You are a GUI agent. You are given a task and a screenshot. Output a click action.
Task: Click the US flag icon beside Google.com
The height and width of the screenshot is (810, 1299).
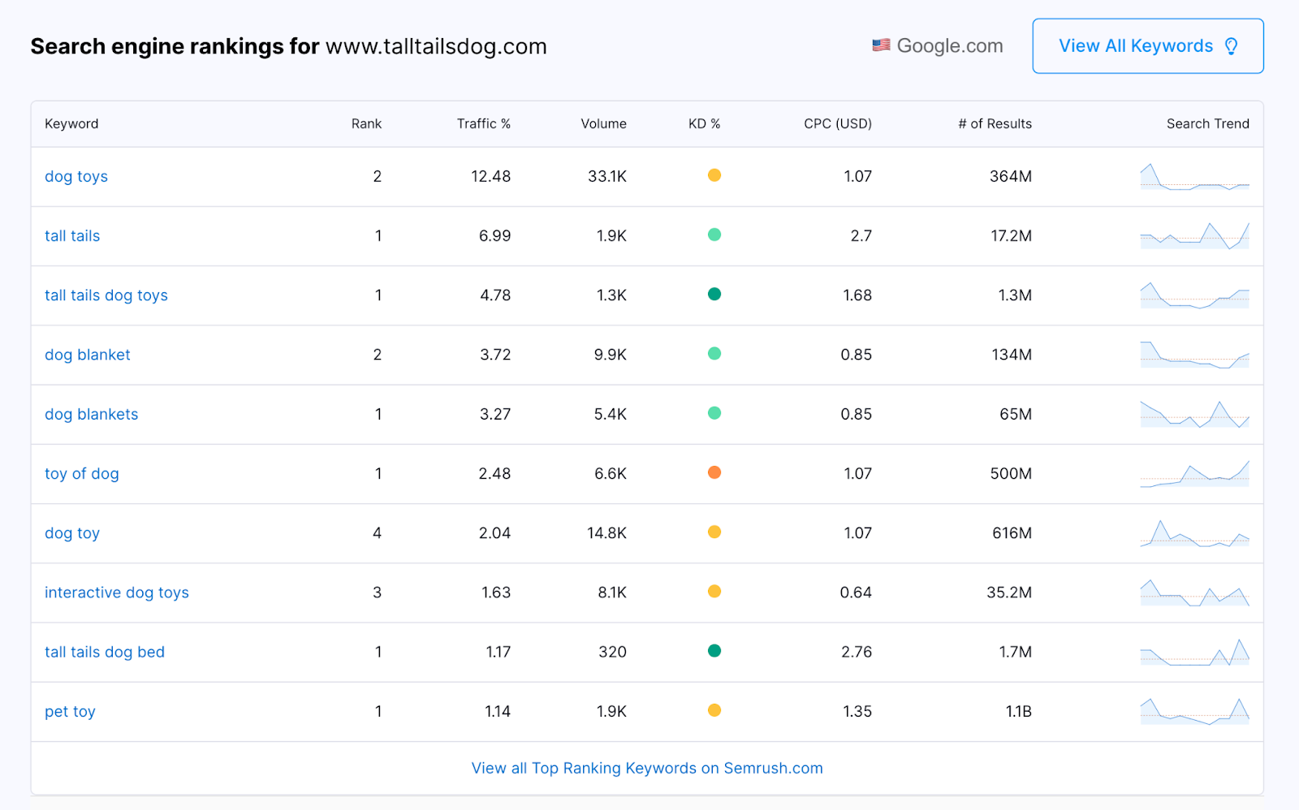[x=881, y=45]
